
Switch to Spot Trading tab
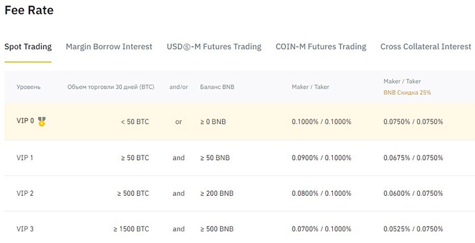[x=28, y=47]
